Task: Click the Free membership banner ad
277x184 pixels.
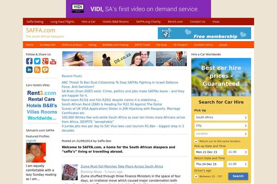Action: click(x=205, y=33)
